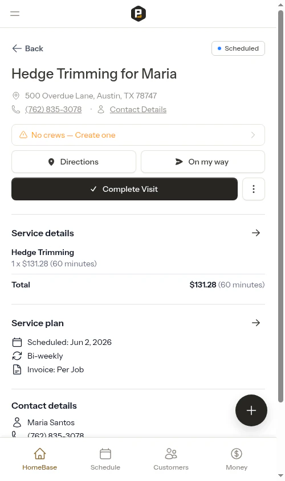
Task: Switch to the Schedule tab
Action: (x=105, y=459)
